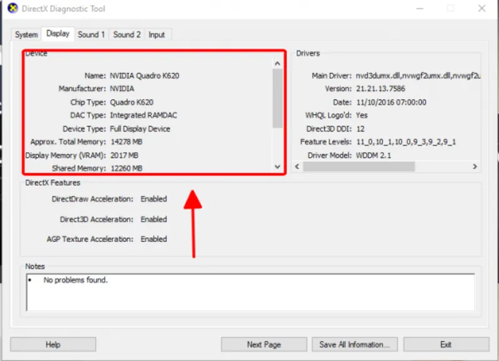Close the DirectX Diagnostic Tool window

click(482, 9)
